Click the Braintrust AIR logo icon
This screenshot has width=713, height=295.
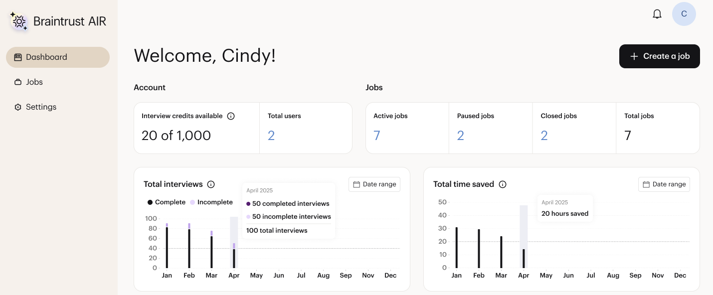pos(19,21)
